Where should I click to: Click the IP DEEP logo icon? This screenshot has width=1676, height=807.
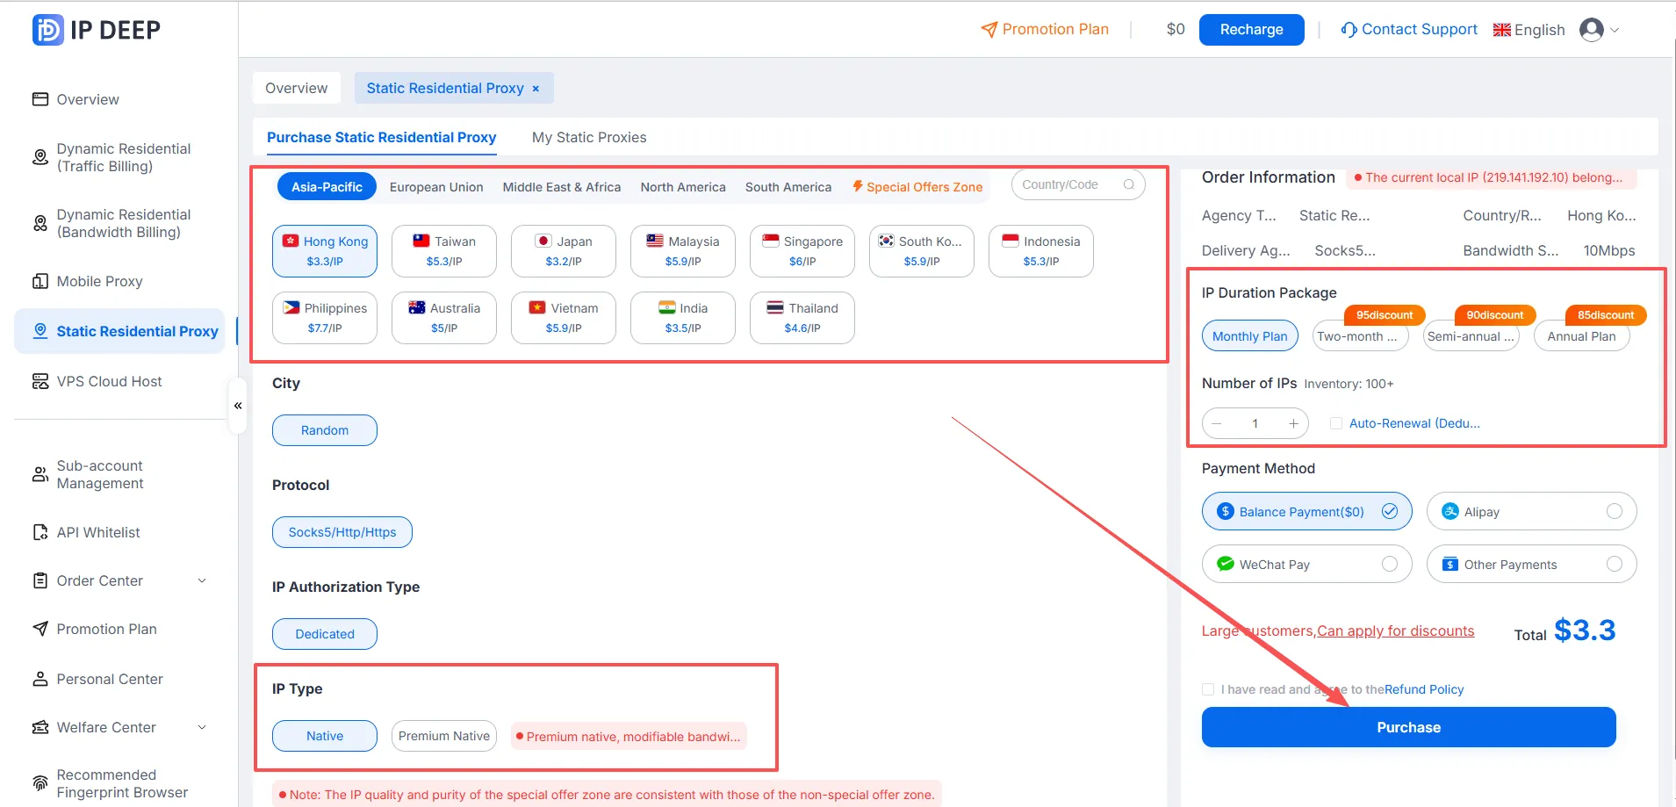click(x=47, y=30)
